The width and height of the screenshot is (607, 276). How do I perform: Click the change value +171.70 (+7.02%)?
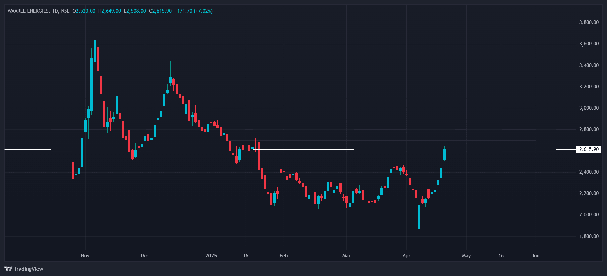pos(194,11)
